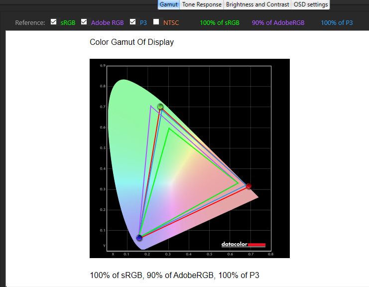Click the datacolor logo on the chart
This screenshot has width=369, height=287.
tap(244, 244)
